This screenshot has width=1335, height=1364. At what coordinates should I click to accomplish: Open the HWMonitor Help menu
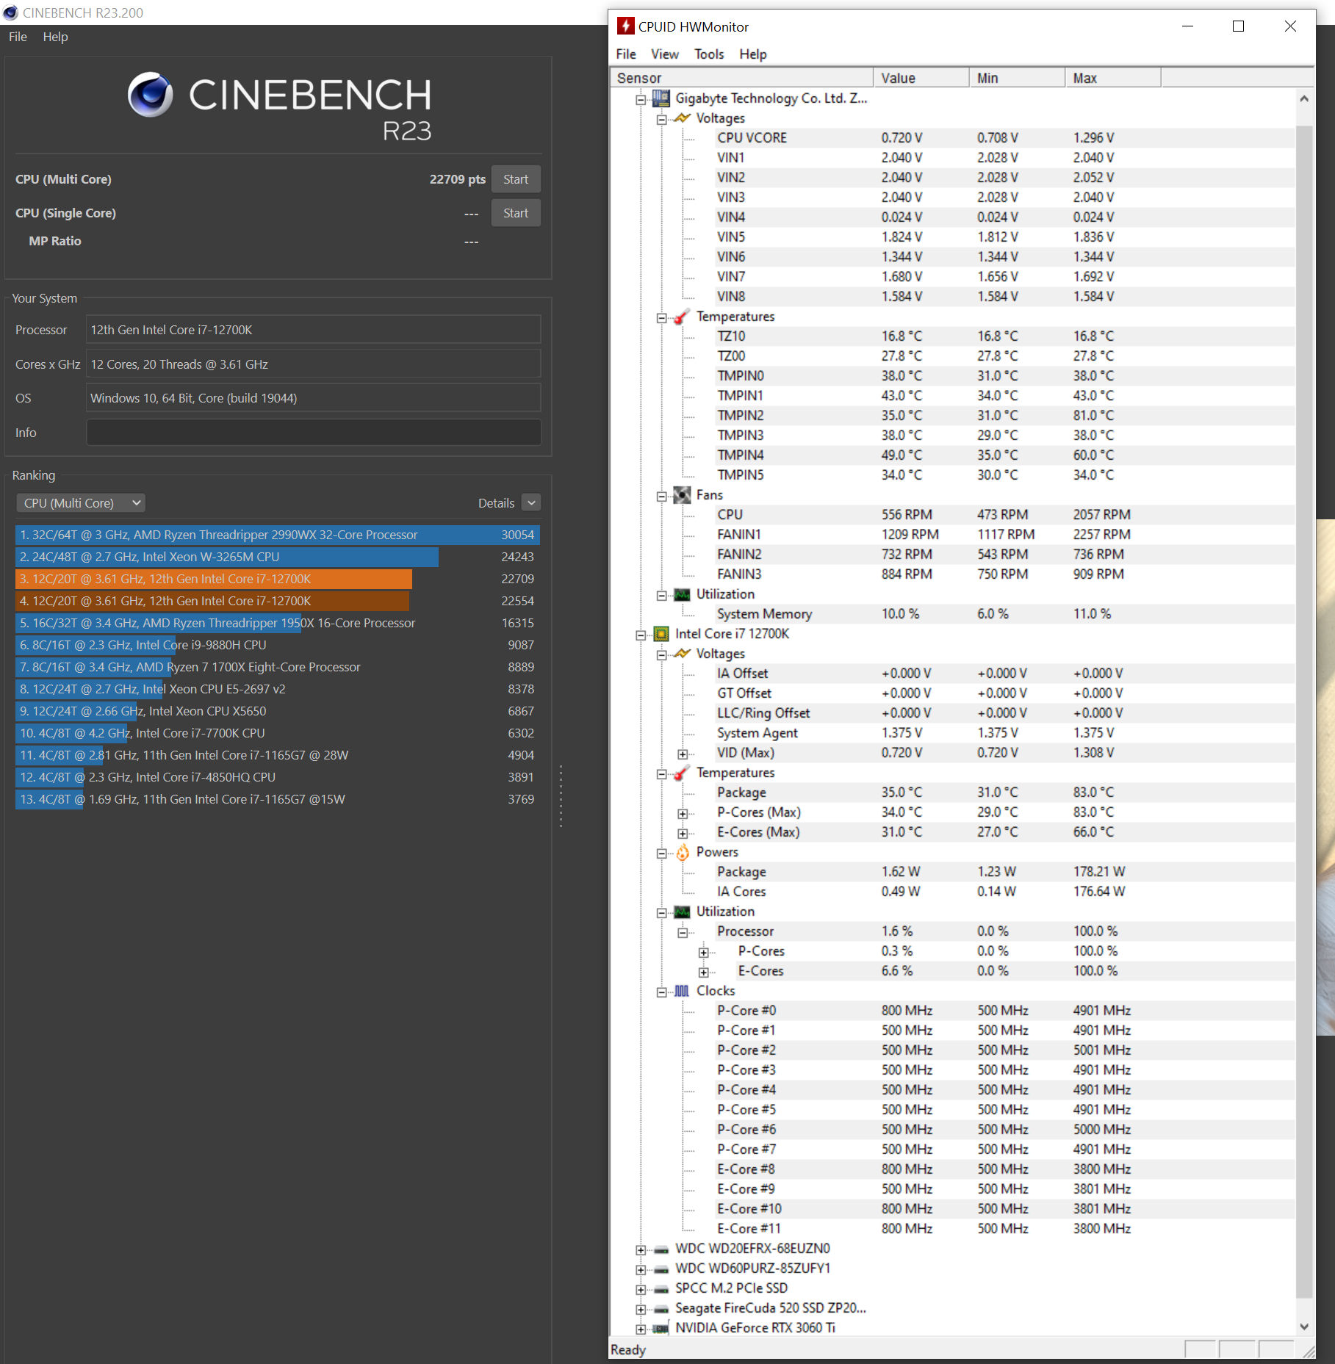[753, 54]
